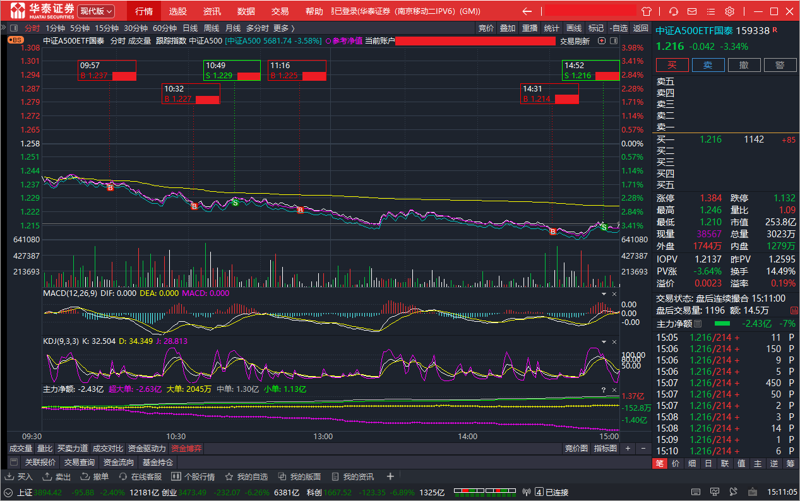Remove stock via -自选 button
The width and height of the screenshot is (800, 501).
click(x=619, y=28)
